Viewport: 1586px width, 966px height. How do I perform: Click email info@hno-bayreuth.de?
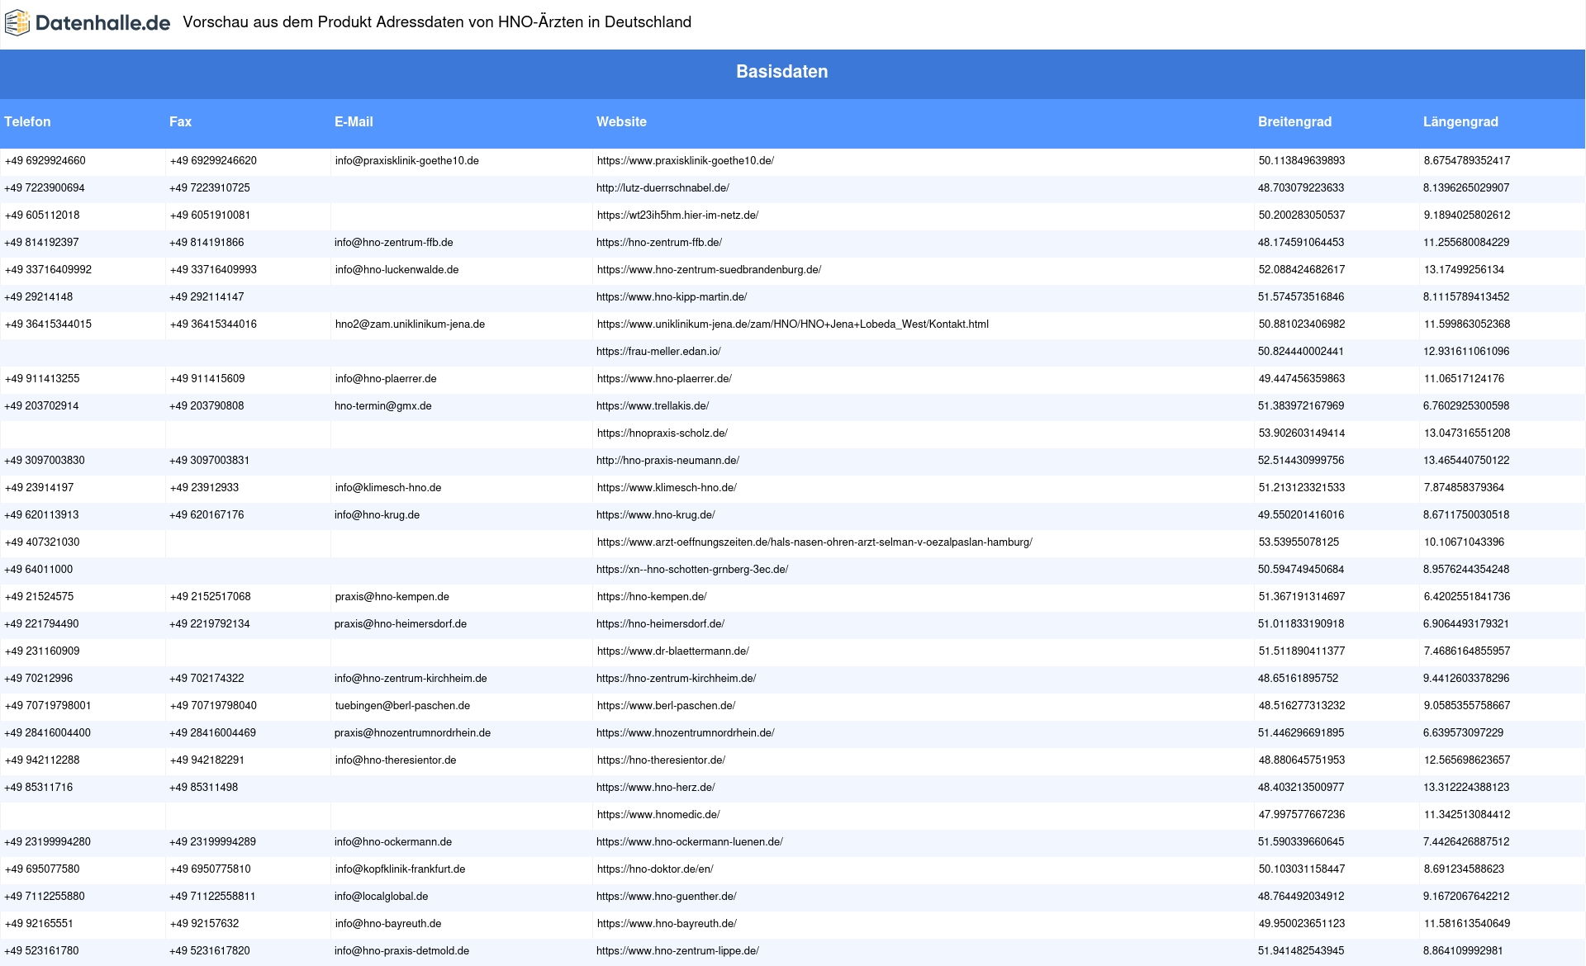click(388, 924)
